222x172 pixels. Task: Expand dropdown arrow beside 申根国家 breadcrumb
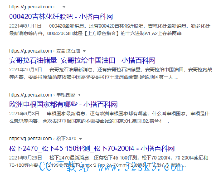coord(79,95)
